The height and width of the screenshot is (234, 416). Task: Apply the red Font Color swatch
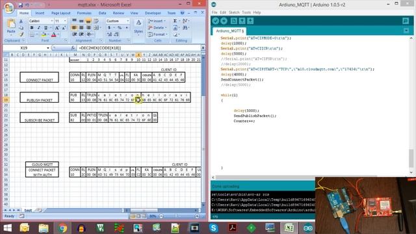point(53,34)
